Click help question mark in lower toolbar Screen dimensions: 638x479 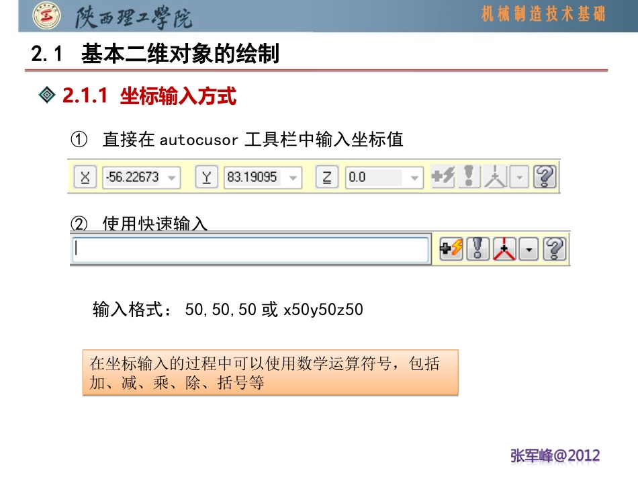554,249
